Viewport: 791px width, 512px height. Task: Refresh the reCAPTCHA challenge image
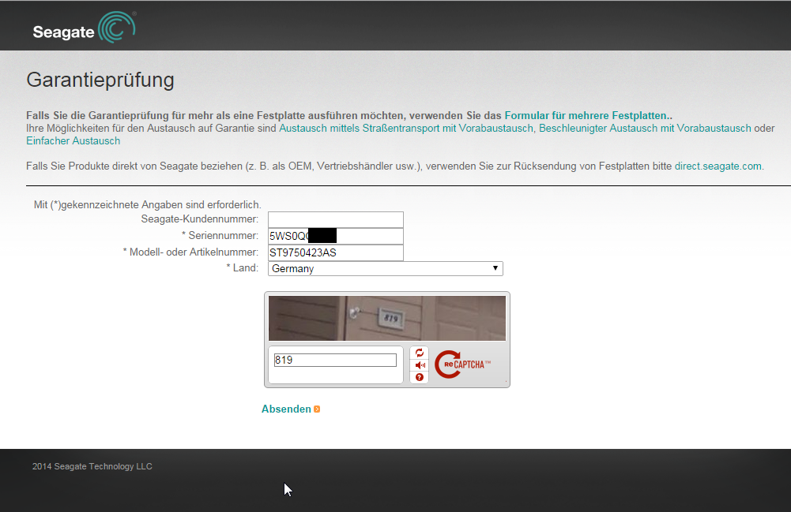coord(419,353)
